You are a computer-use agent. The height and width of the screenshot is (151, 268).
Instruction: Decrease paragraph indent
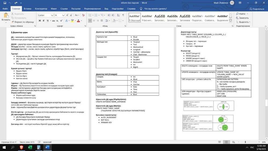click(x=109, y=15)
